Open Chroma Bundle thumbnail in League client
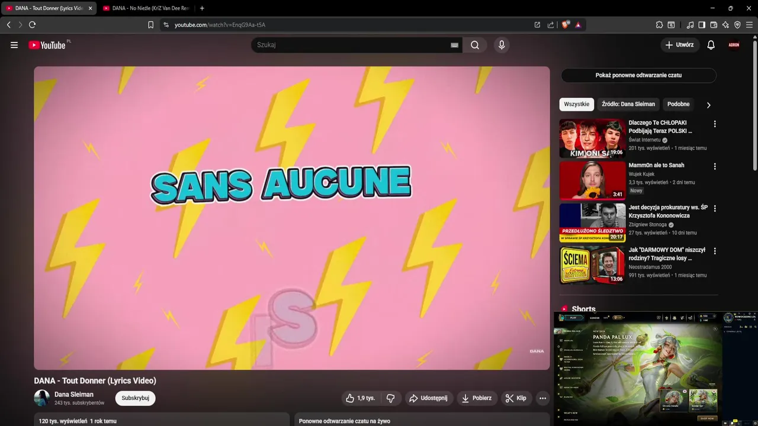 tap(675, 400)
